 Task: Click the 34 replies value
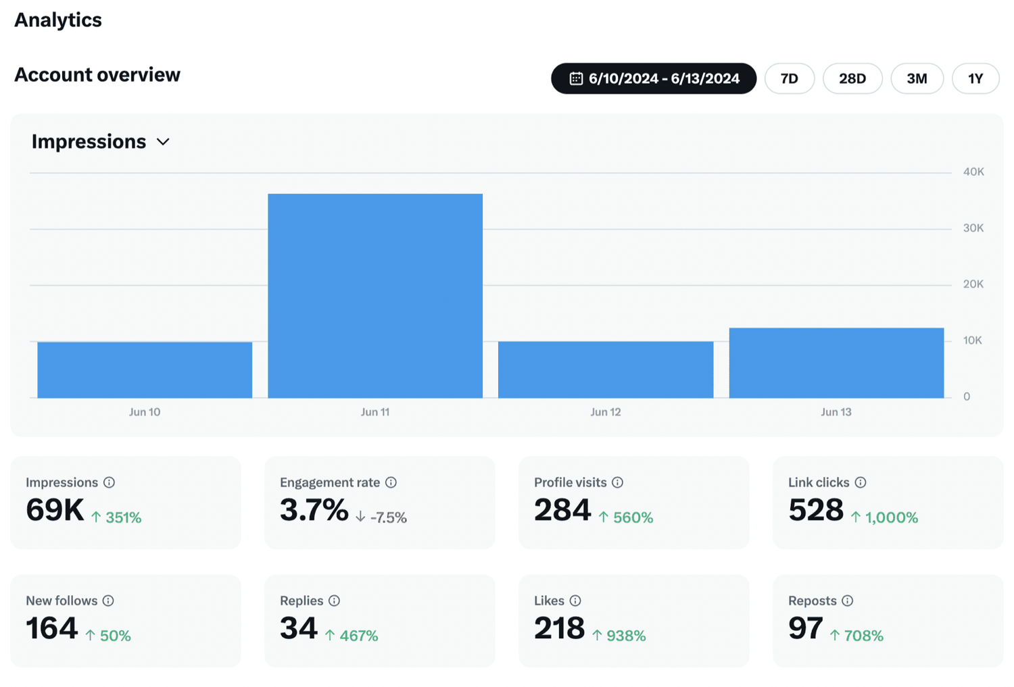tap(299, 628)
